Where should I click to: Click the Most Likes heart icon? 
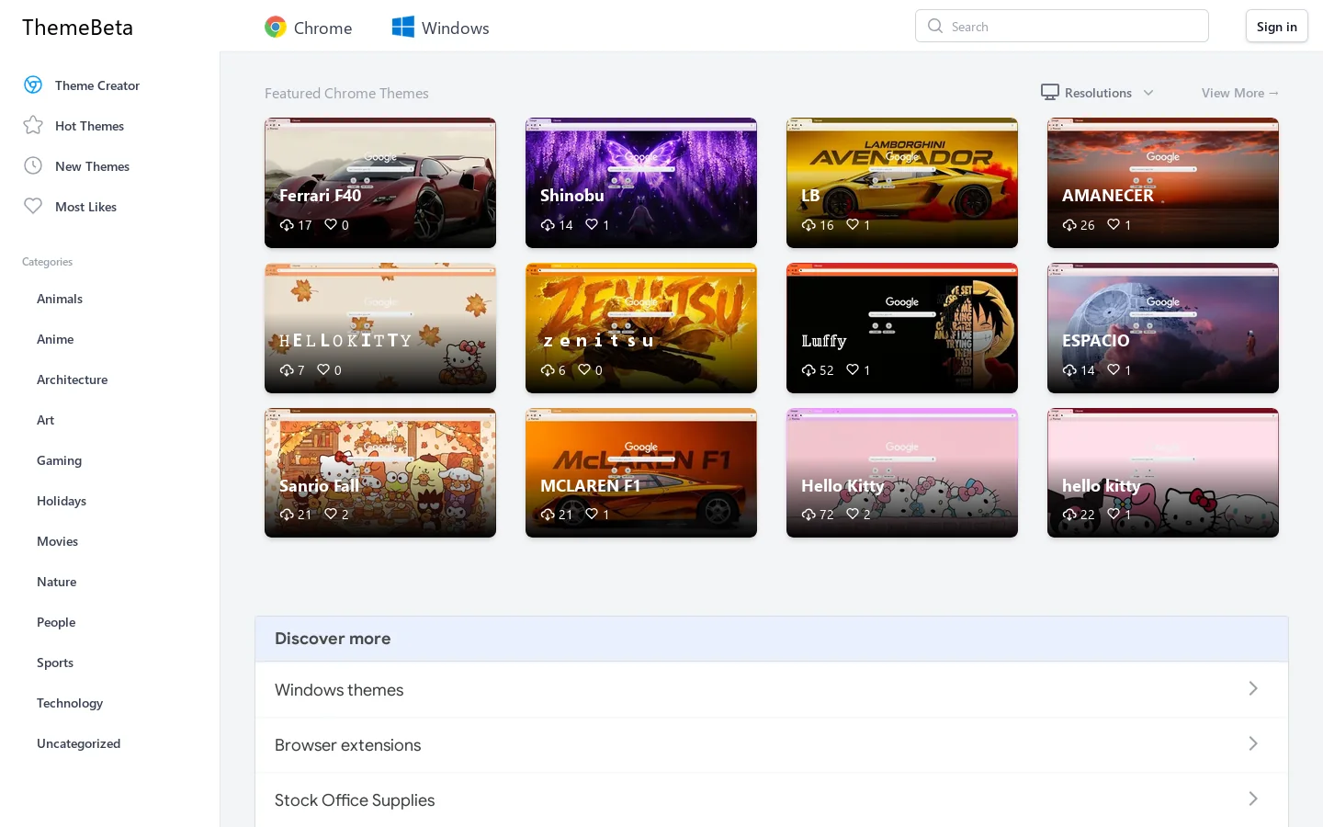coord(33,206)
